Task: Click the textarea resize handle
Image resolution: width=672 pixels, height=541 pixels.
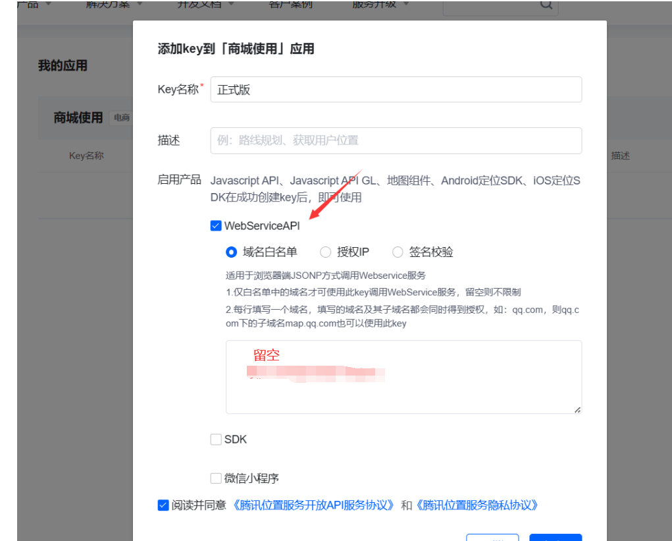Action: pyautogui.click(x=577, y=409)
